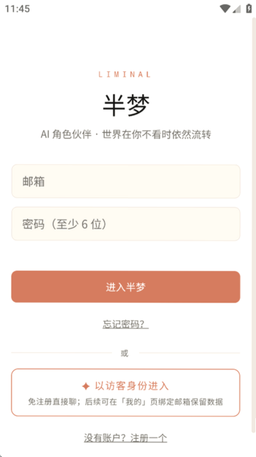
Task: Click the 半梦 app title
Action: pos(126,106)
